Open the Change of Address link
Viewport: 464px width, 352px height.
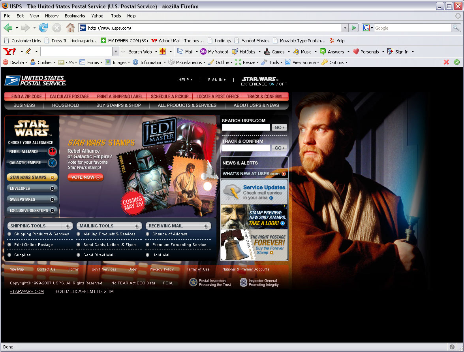tap(169, 234)
